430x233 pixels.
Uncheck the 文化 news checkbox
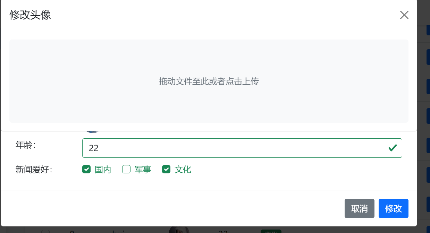tap(166, 169)
